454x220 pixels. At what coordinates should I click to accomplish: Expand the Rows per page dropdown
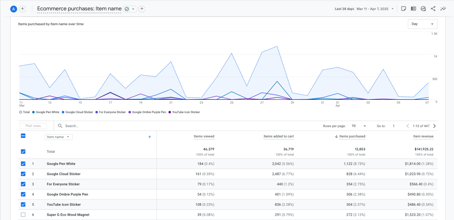pos(358,126)
